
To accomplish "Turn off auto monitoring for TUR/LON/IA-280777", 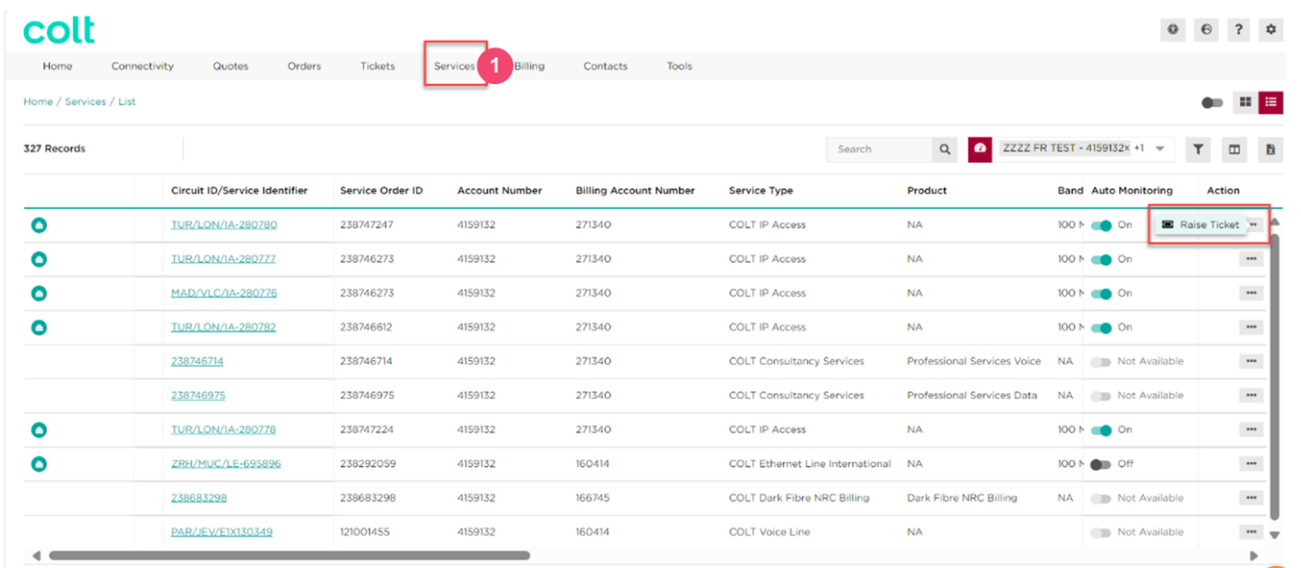I will tap(1101, 260).
